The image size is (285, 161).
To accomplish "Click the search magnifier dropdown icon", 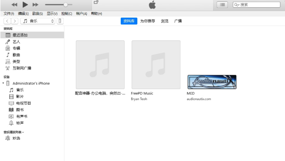I will pyautogui.click(x=237, y=5).
